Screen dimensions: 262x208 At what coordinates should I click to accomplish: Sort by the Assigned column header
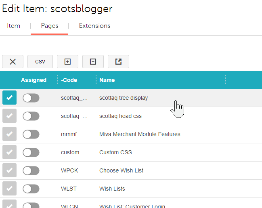pos(34,80)
